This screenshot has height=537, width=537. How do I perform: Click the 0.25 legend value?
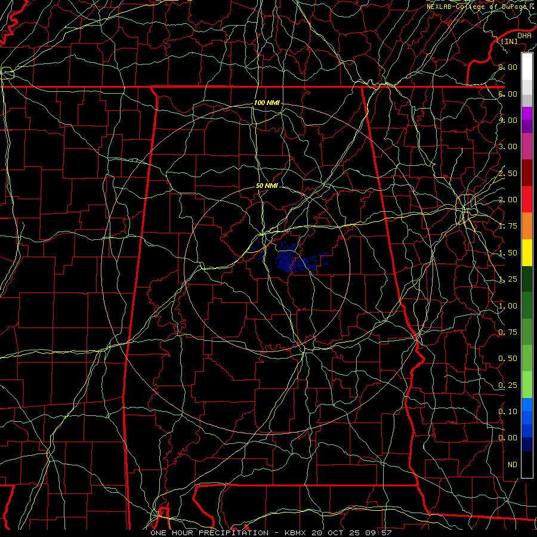(508, 385)
